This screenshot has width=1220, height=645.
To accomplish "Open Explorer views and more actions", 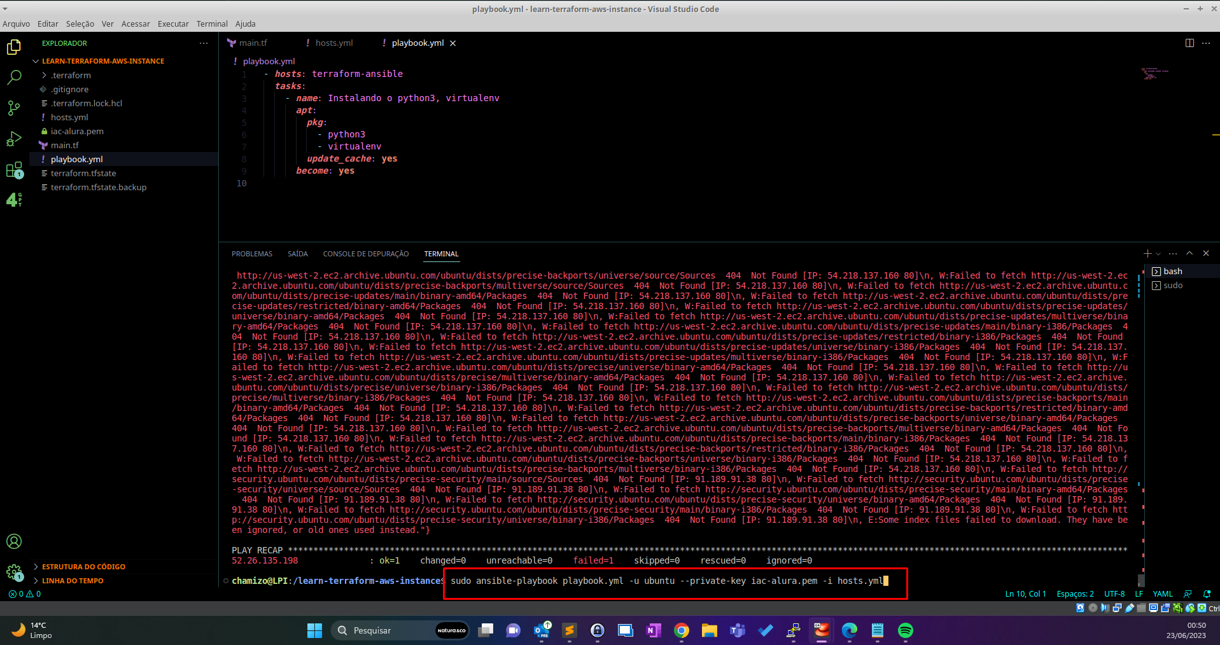I will pos(204,43).
